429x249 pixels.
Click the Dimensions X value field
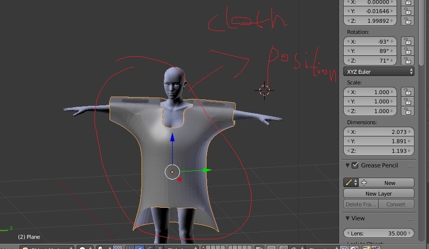(379, 132)
